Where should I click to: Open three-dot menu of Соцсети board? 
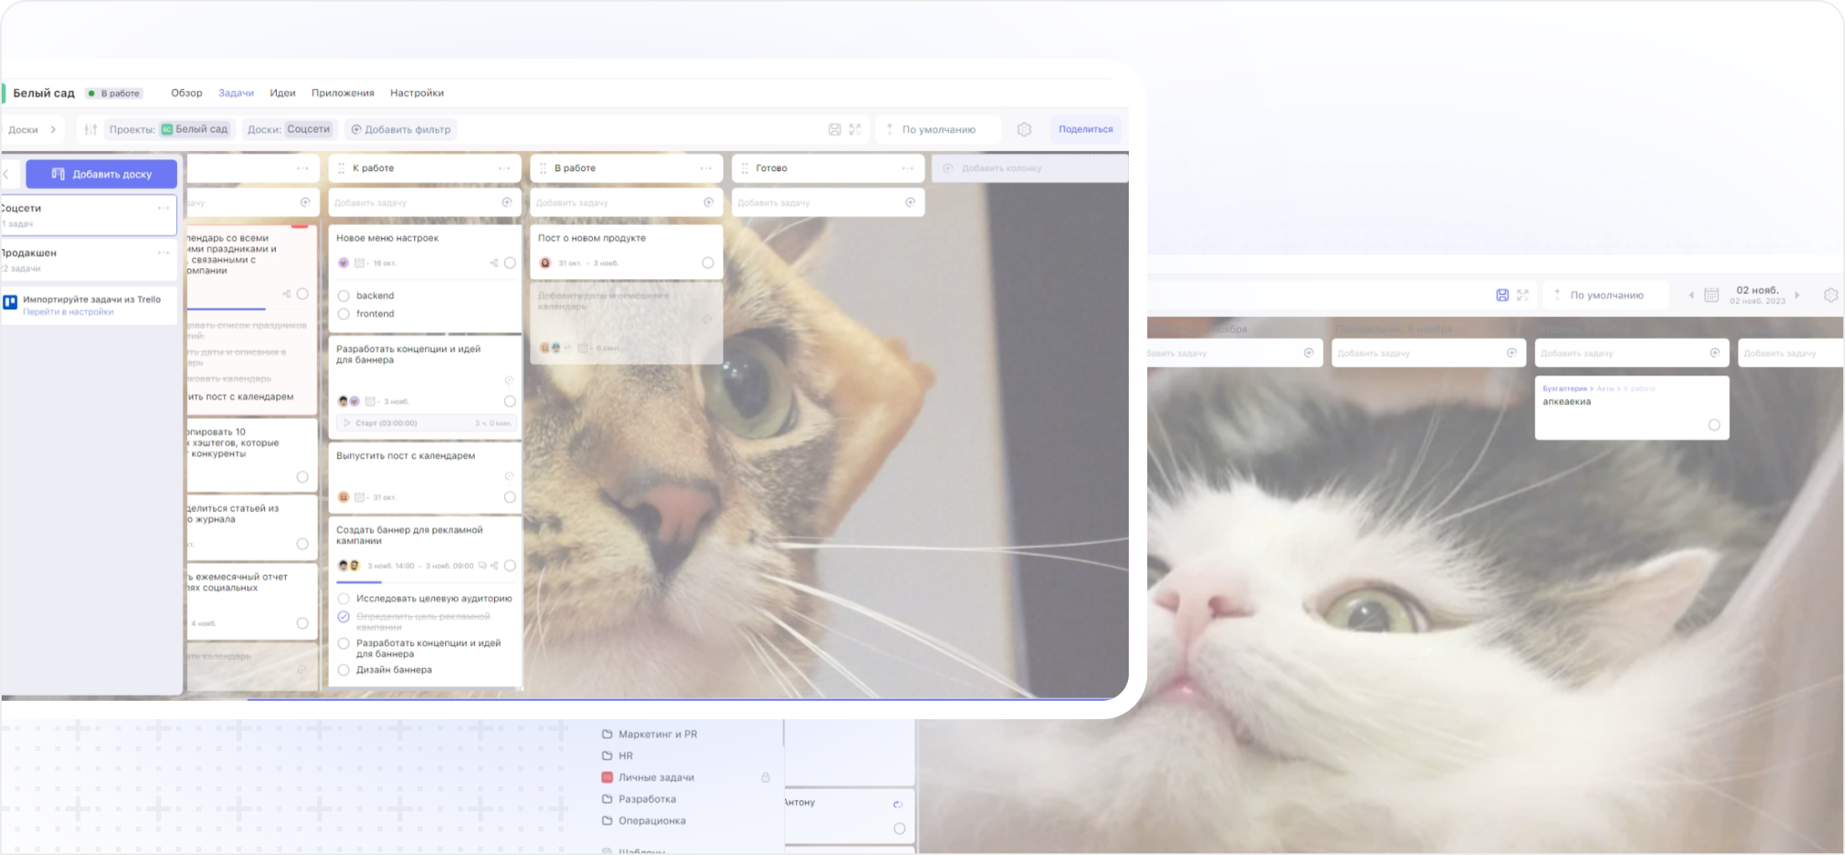164,208
